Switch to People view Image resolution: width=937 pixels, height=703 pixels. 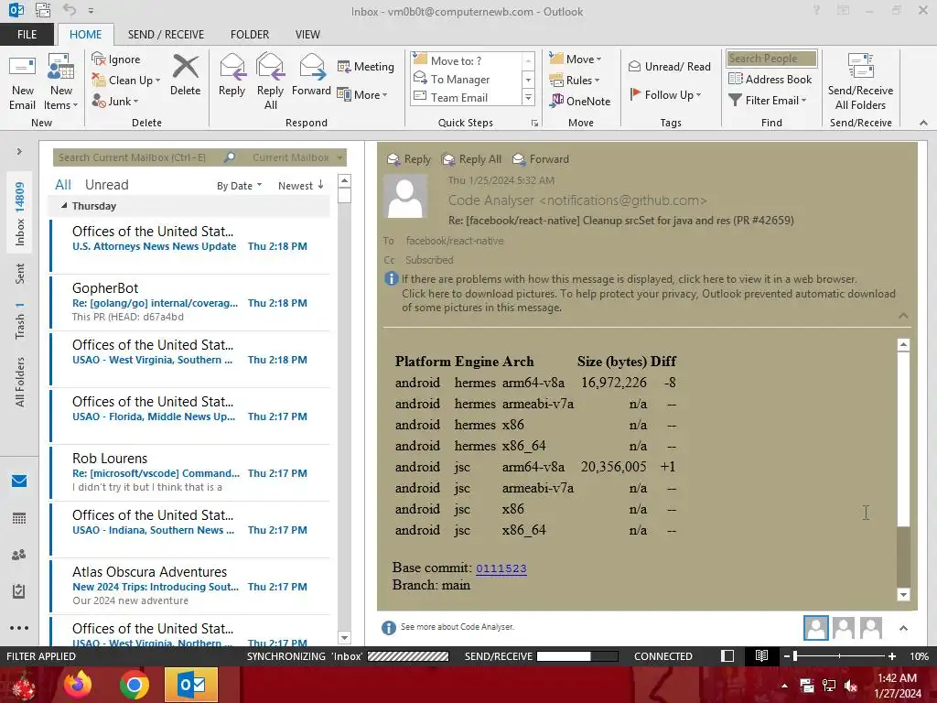[19, 555]
